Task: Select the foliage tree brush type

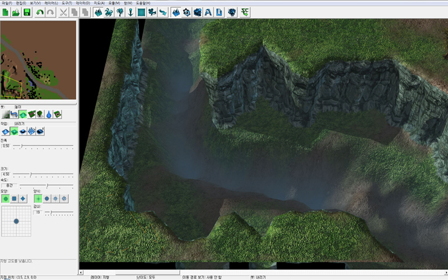Action: click(40, 115)
